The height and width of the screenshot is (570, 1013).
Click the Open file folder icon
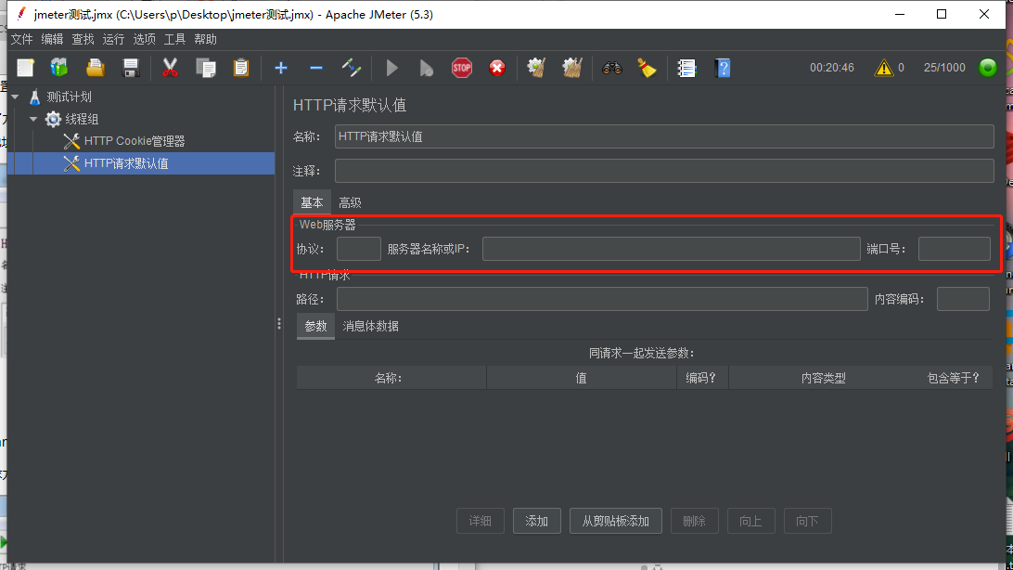pos(95,68)
